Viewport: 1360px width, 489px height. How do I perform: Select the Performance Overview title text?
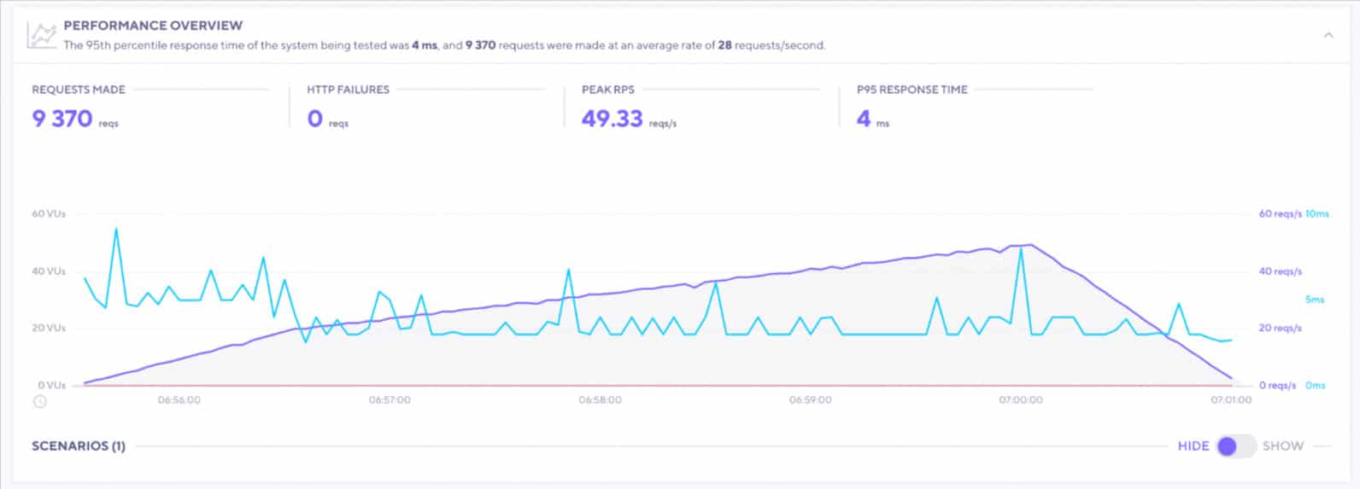pos(153,26)
